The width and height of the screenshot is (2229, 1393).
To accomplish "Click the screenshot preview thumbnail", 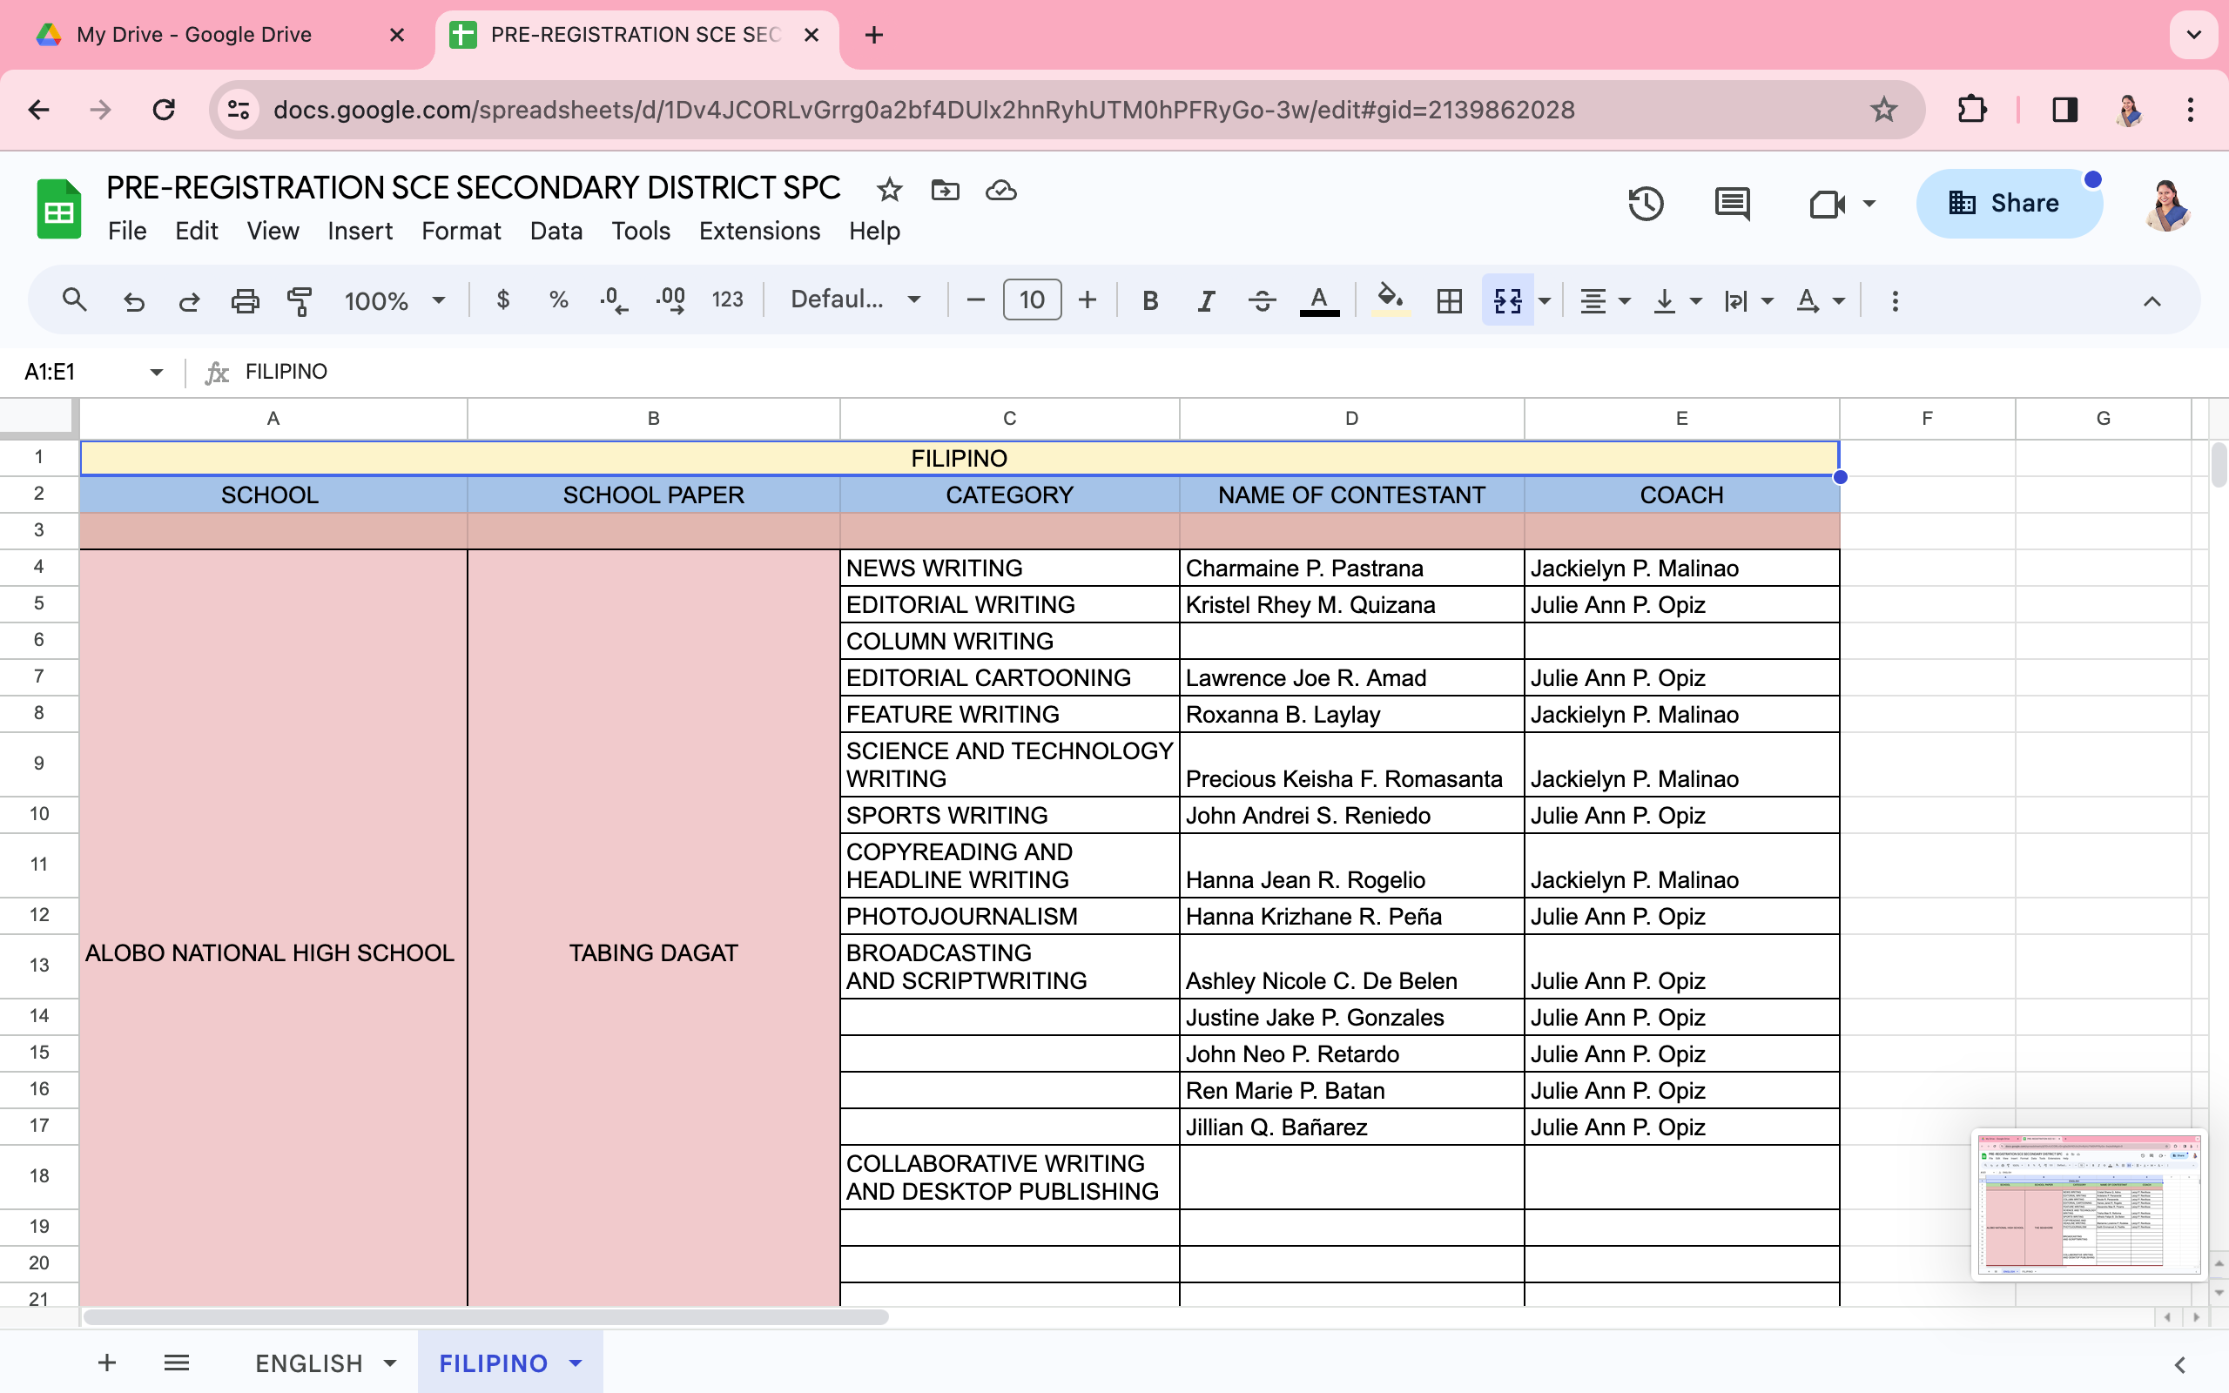I will pyautogui.click(x=2088, y=1205).
